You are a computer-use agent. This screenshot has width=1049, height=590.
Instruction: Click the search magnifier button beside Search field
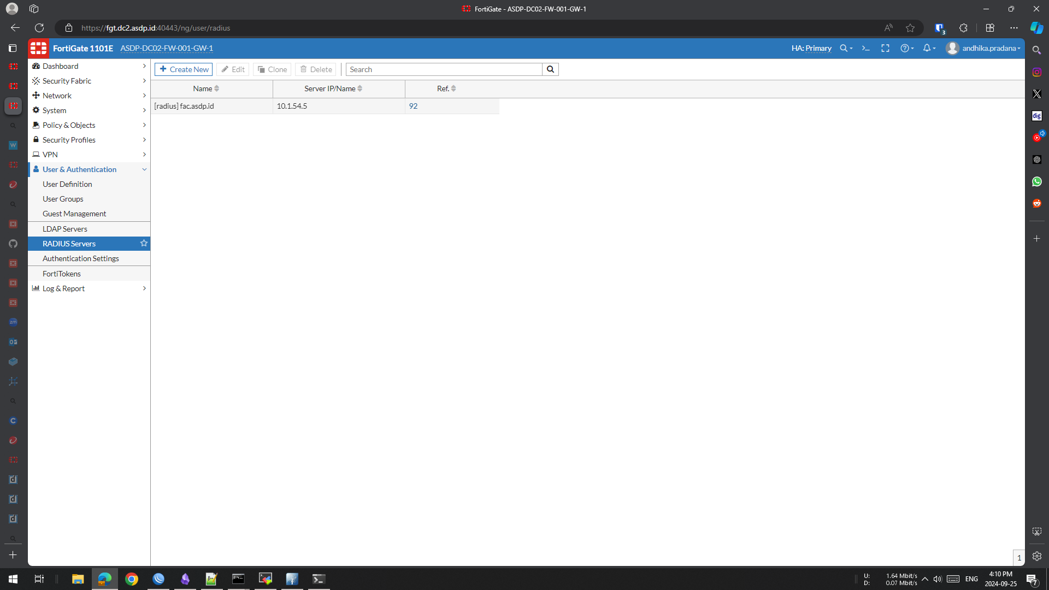coord(550,69)
